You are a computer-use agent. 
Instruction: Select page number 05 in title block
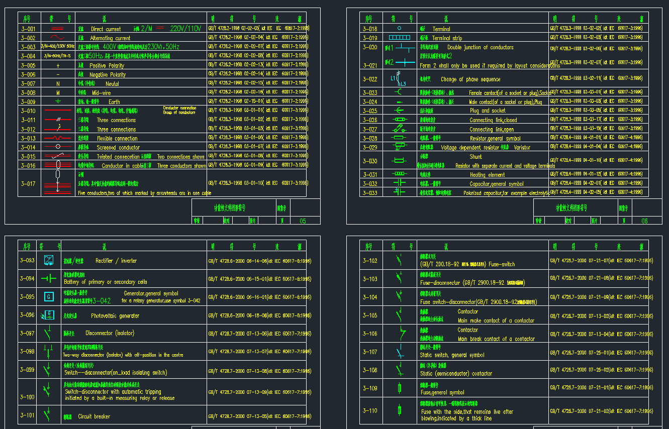pos(302,221)
